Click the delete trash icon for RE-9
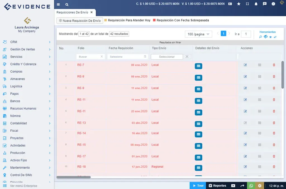 pyautogui.click(x=274, y=77)
